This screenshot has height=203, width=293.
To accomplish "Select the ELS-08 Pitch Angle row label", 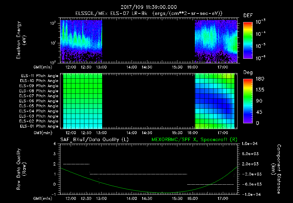I will pos(39,91).
